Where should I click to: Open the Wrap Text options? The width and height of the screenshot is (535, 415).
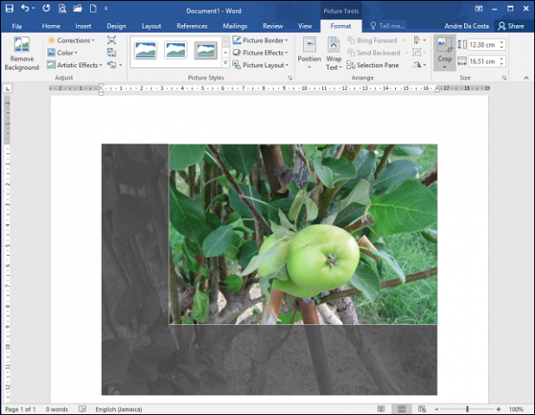[x=334, y=53]
